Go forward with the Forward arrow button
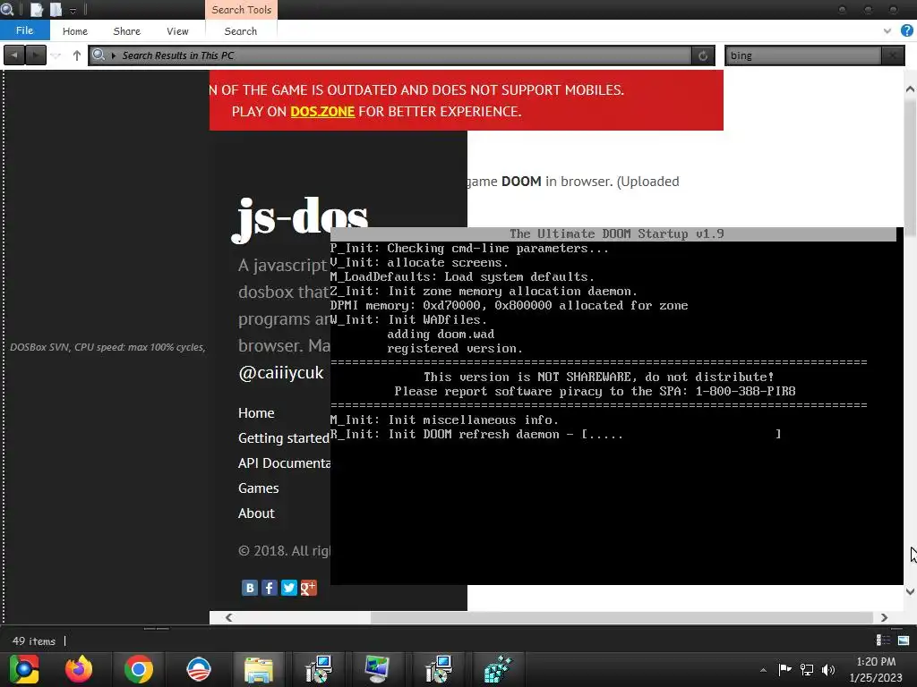The image size is (917, 687). click(36, 55)
